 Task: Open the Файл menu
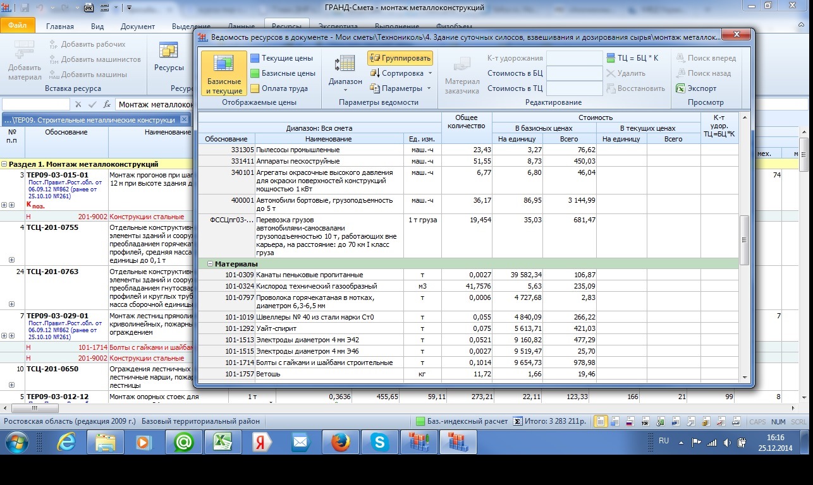[18, 26]
